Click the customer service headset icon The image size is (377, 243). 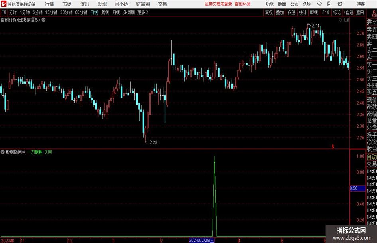pos(319,4)
